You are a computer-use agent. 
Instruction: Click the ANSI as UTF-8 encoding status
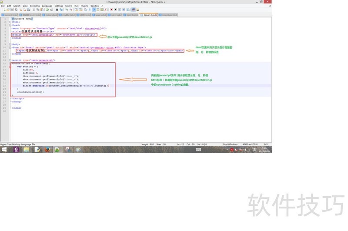tap(250, 144)
